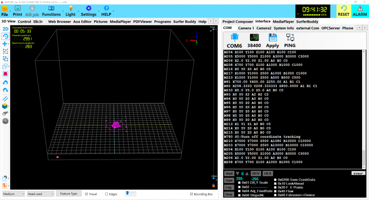Enable the 0x40 Flow checkbox
369x200 pixels.
[275, 191]
